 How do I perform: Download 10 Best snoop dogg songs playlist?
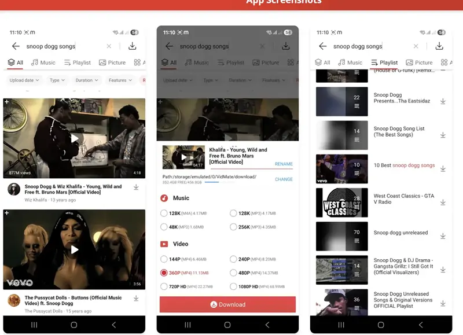point(443,168)
